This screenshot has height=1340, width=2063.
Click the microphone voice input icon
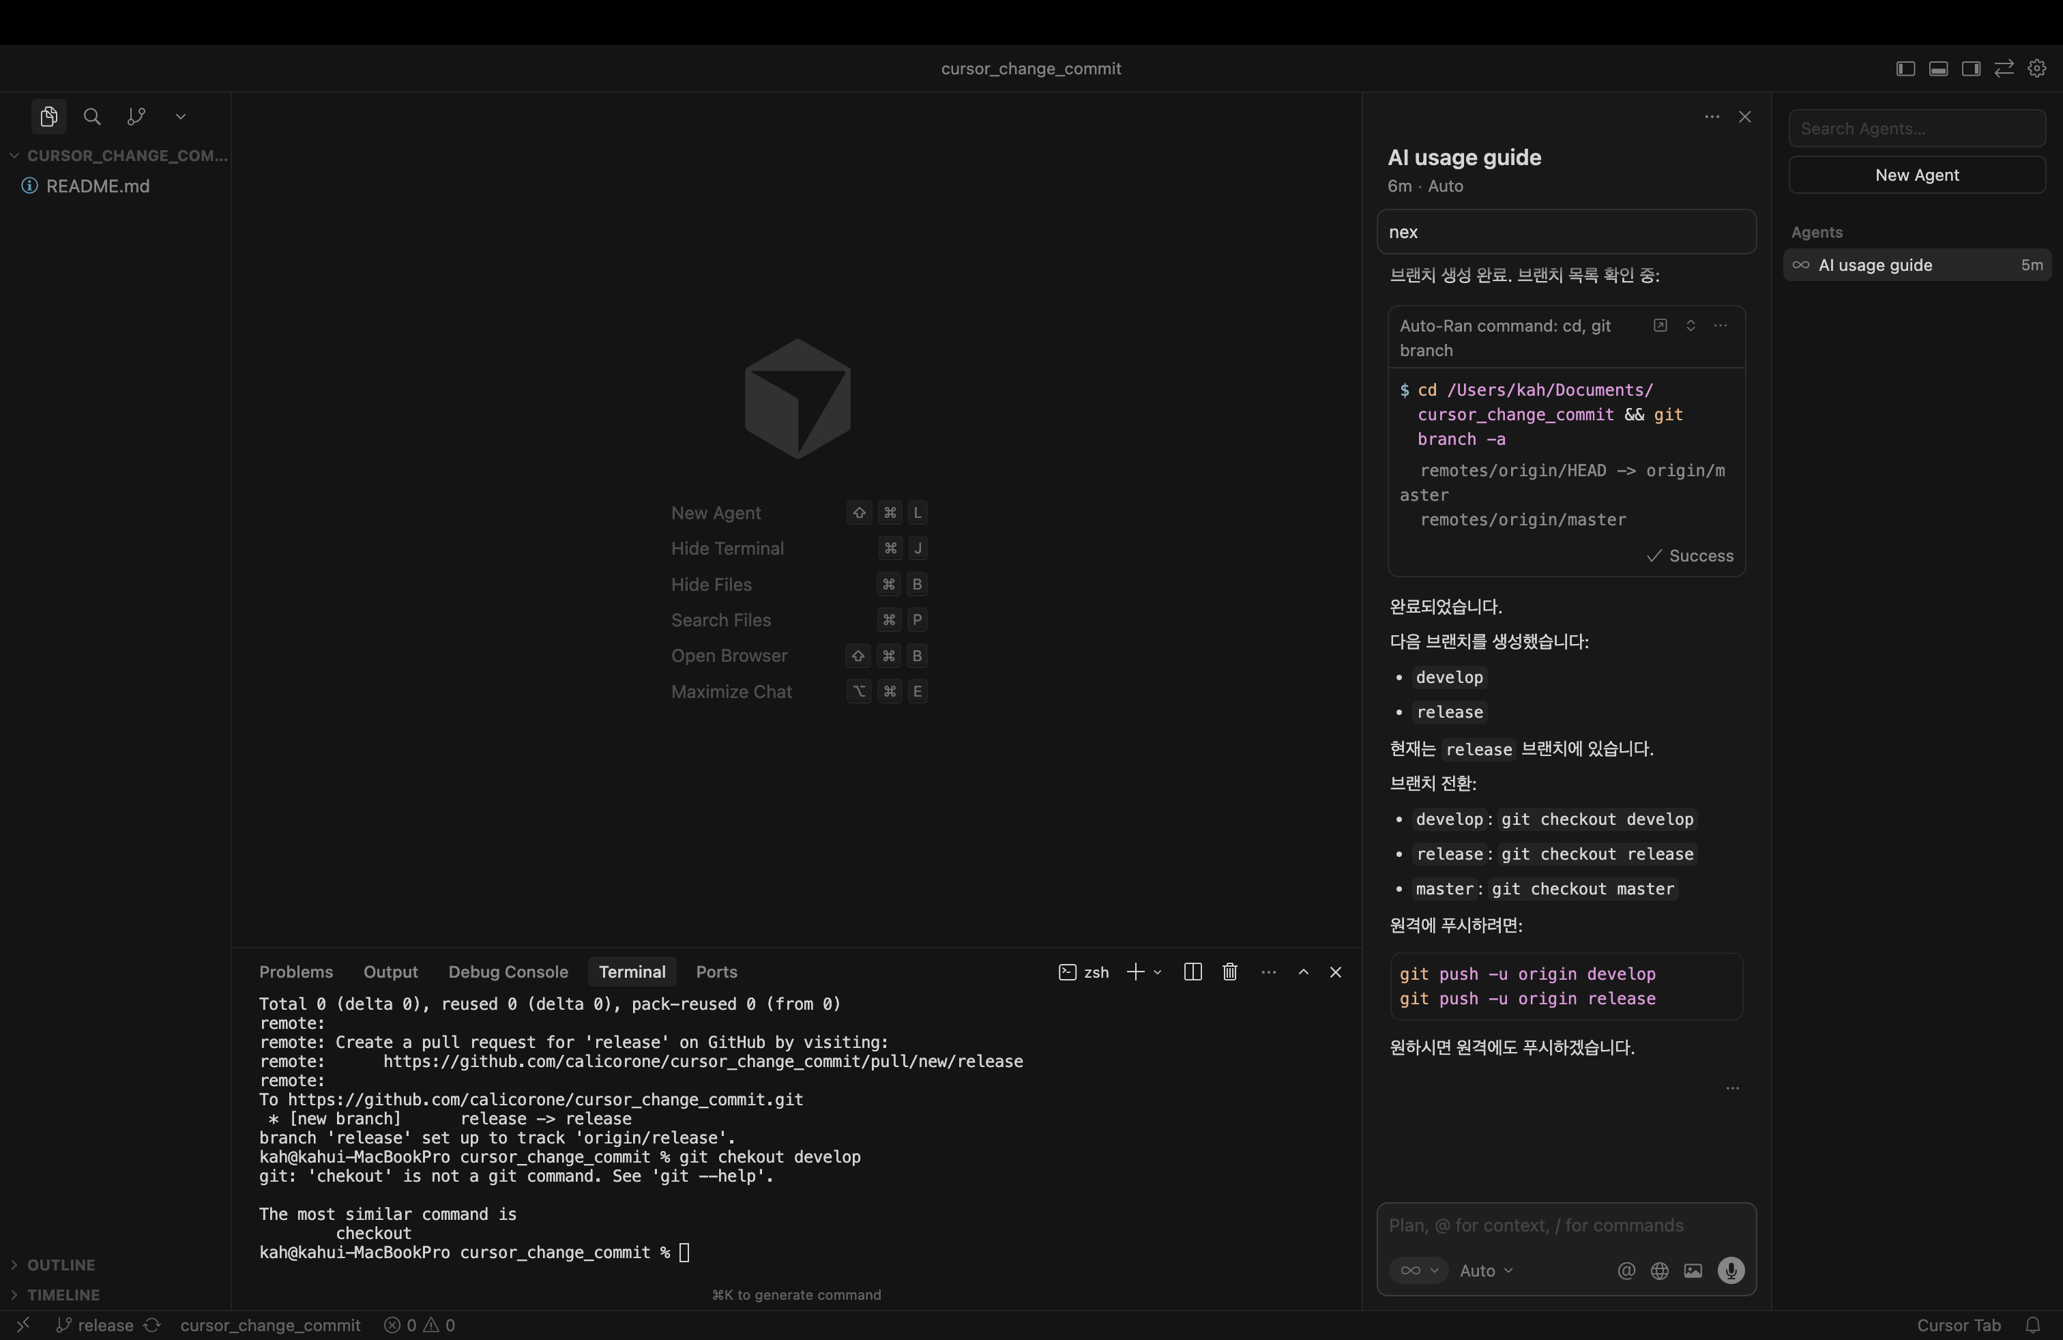pos(1731,1270)
